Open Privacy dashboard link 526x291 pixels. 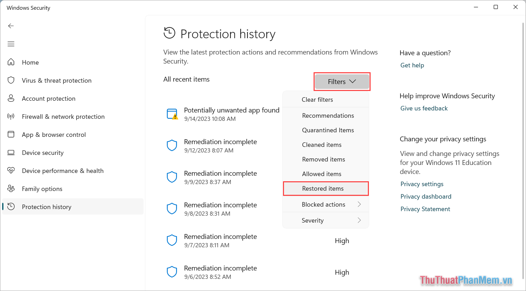(x=426, y=196)
